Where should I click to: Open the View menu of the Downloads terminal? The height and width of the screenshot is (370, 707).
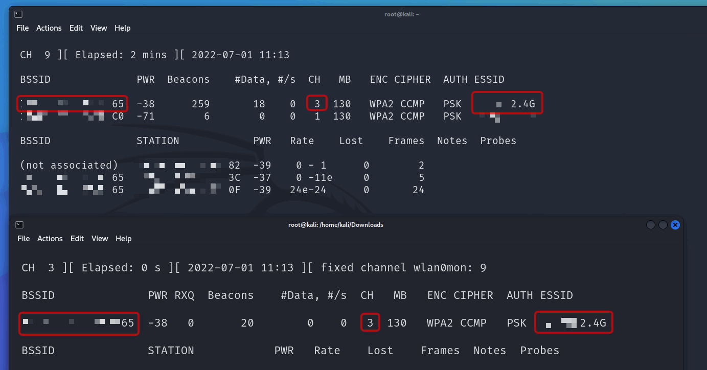click(100, 238)
